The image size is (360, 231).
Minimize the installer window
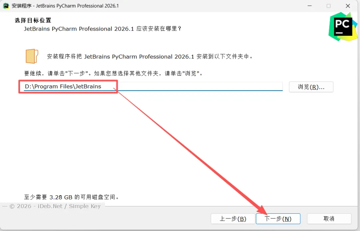pyautogui.click(x=310, y=6)
